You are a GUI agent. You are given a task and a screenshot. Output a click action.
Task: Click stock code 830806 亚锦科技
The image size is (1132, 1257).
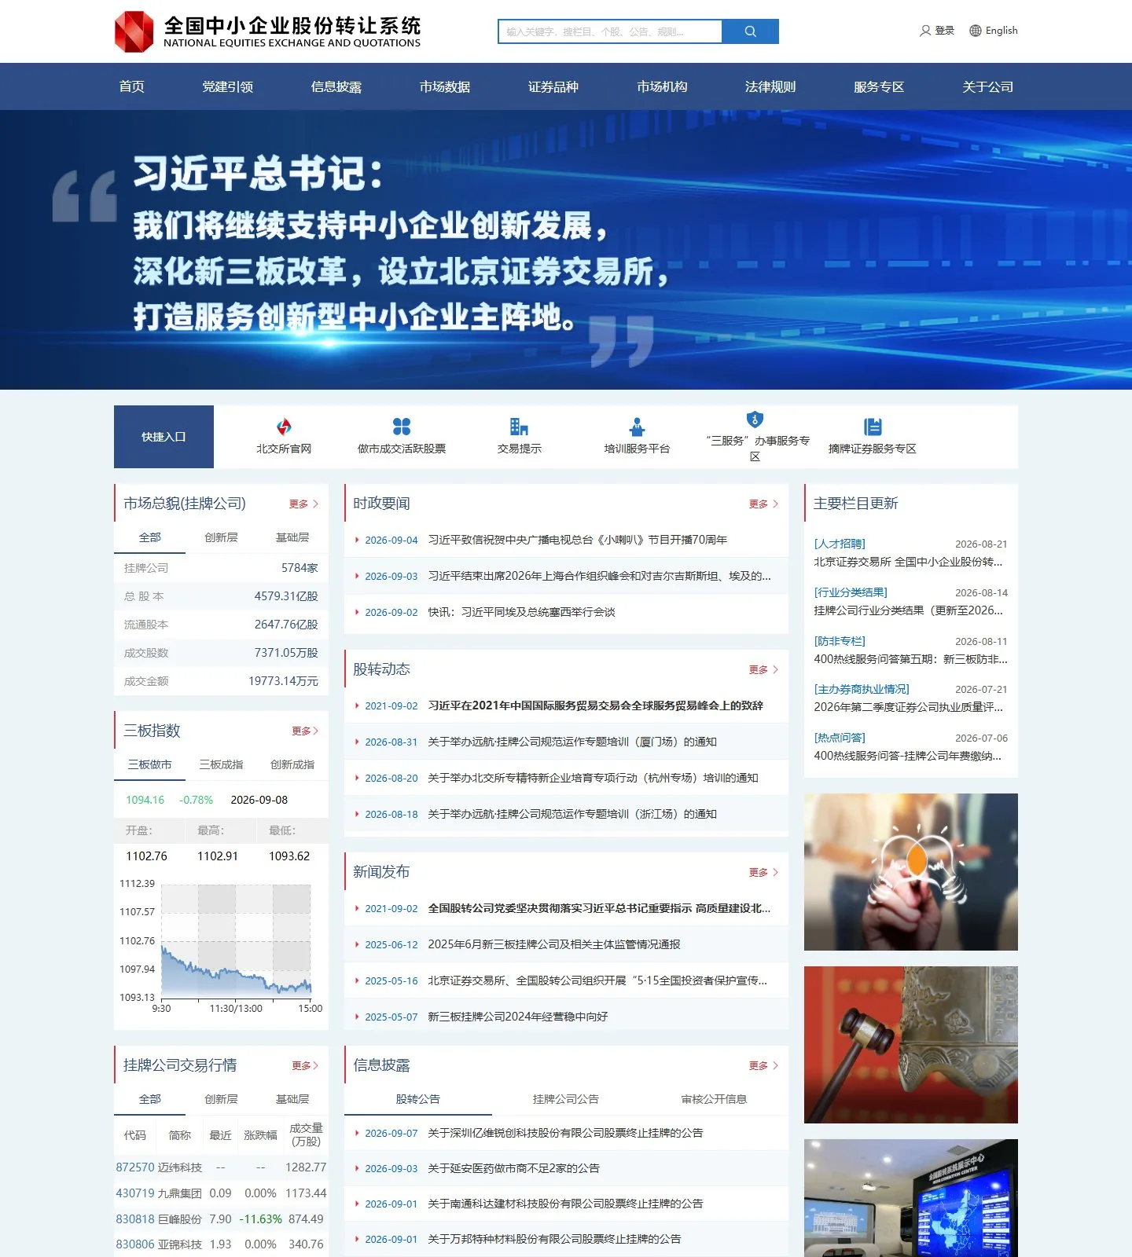135,1244
